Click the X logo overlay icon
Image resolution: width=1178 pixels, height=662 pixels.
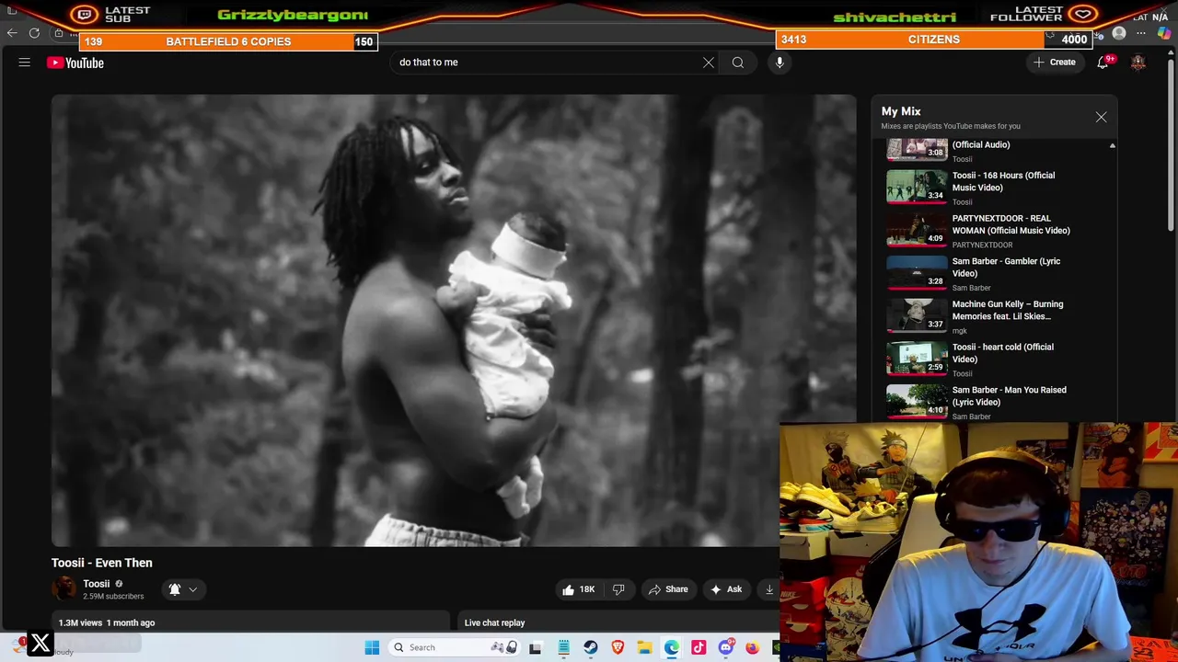40,644
